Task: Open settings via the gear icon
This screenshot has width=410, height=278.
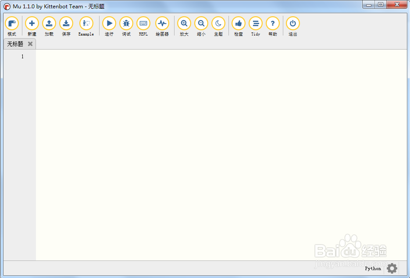Action: pos(392,268)
